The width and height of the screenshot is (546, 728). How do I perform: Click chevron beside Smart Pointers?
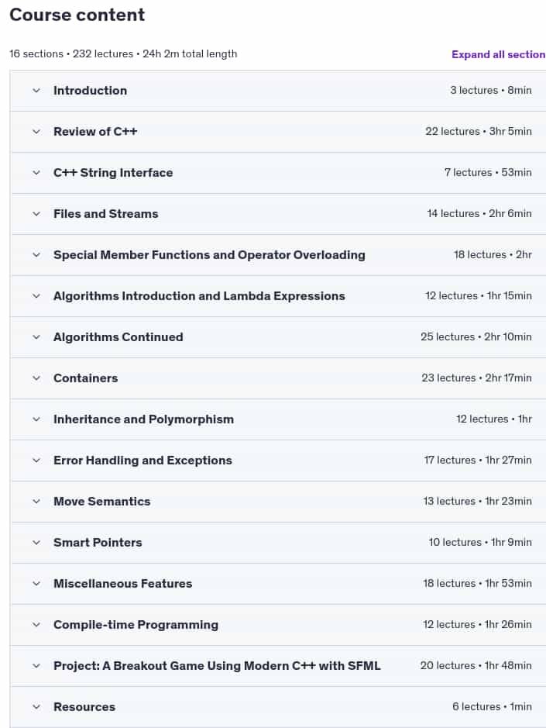tap(36, 543)
